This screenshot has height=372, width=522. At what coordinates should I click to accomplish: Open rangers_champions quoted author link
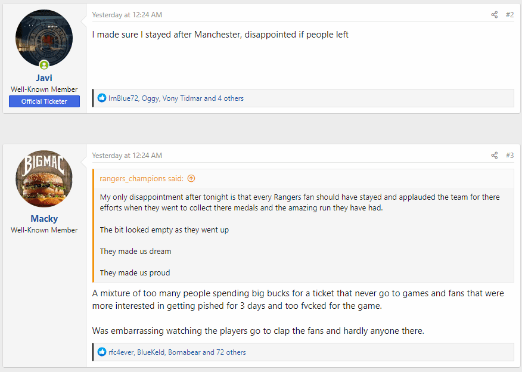click(x=141, y=178)
